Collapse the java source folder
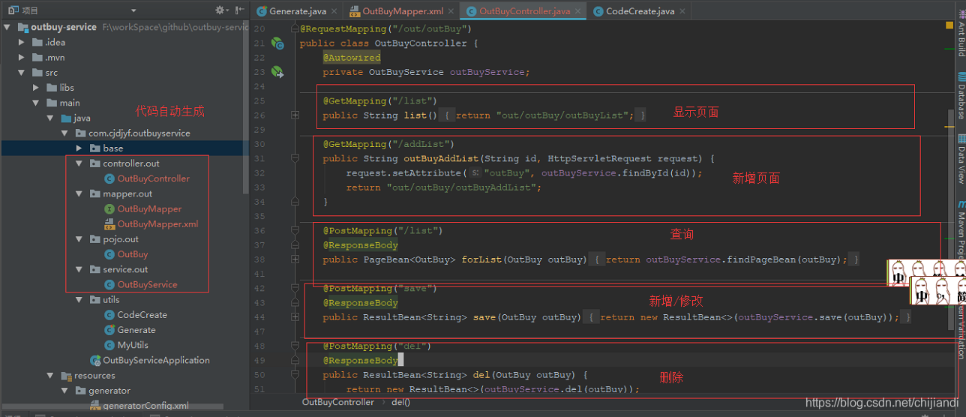 50,118
